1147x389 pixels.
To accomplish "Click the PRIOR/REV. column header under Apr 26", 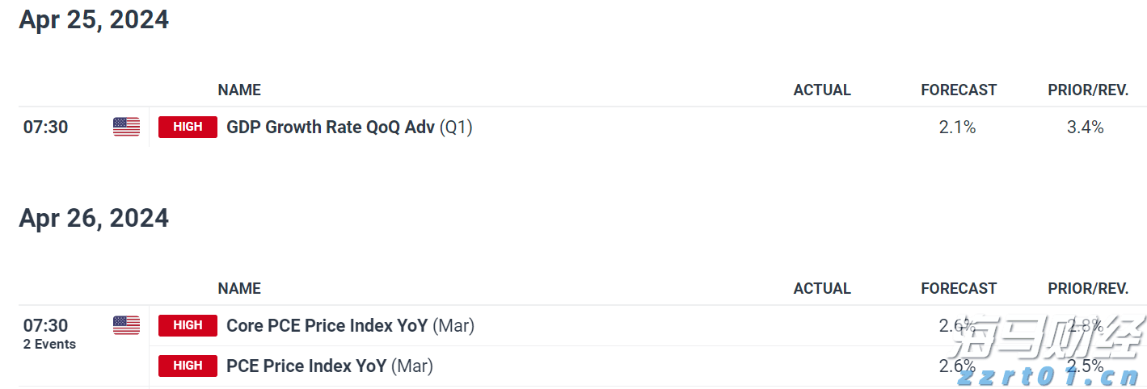I will 1088,288.
